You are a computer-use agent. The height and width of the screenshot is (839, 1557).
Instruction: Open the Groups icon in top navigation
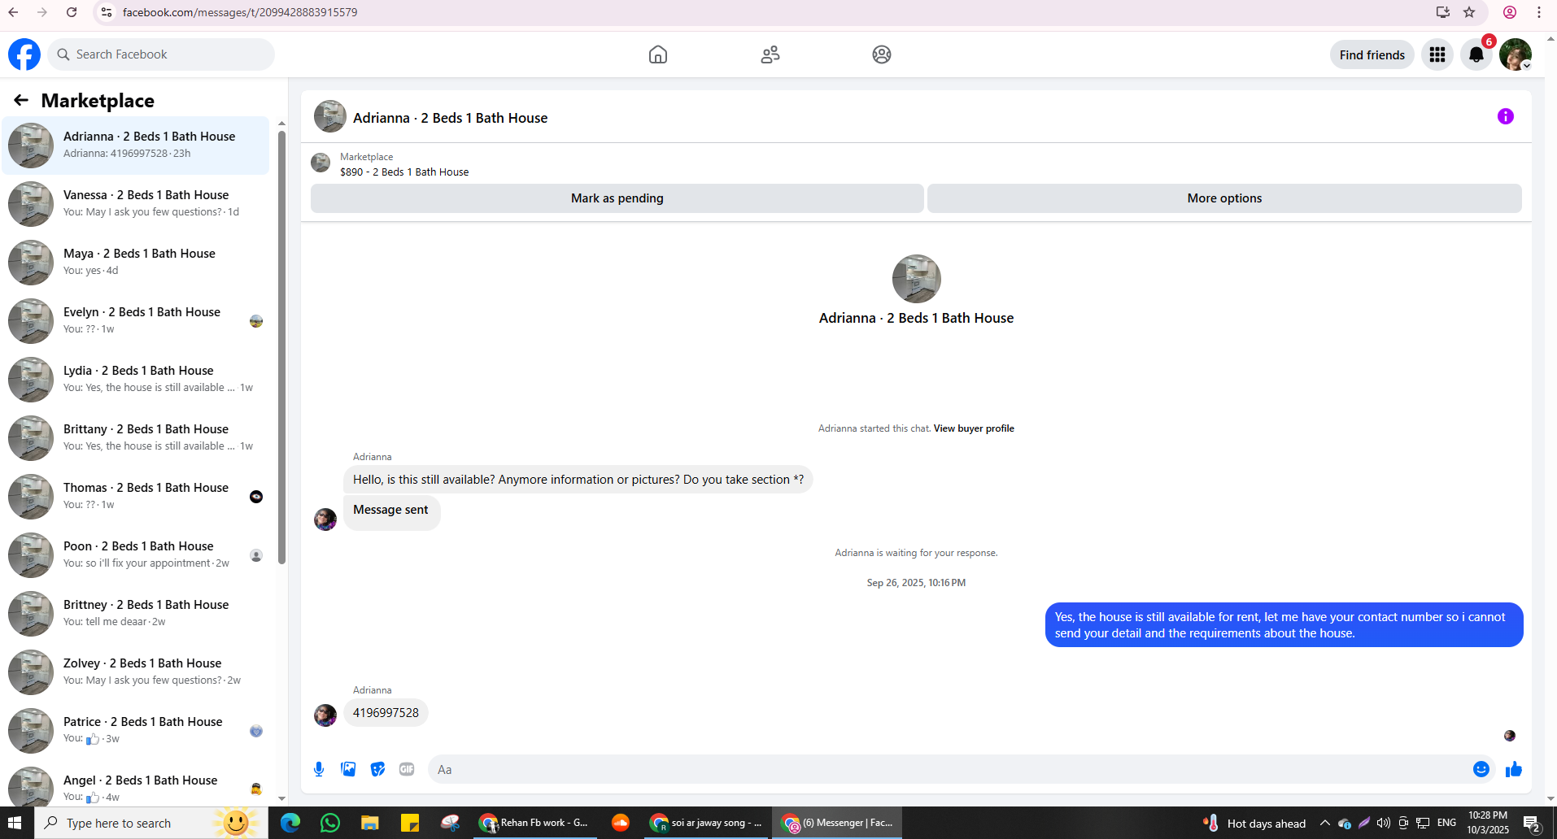(x=882, y=54)
